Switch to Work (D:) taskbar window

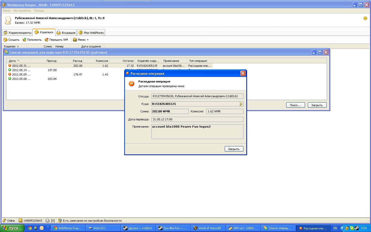[x=103, y=228]
